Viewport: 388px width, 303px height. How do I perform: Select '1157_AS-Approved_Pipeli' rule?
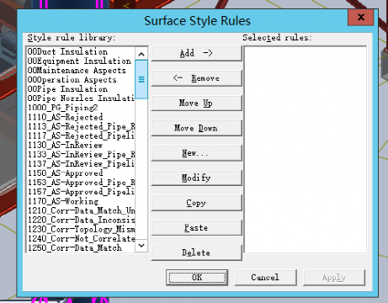[x=80, y=192]
